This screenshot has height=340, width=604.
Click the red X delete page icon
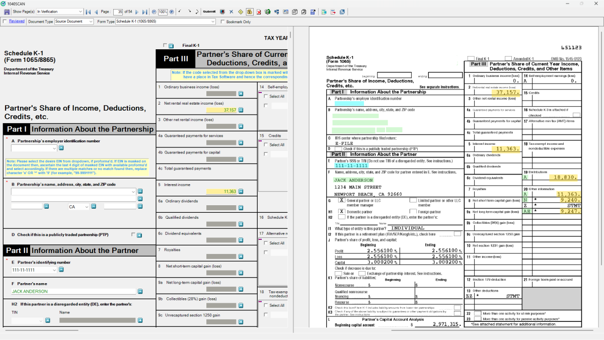coord(258,12)
